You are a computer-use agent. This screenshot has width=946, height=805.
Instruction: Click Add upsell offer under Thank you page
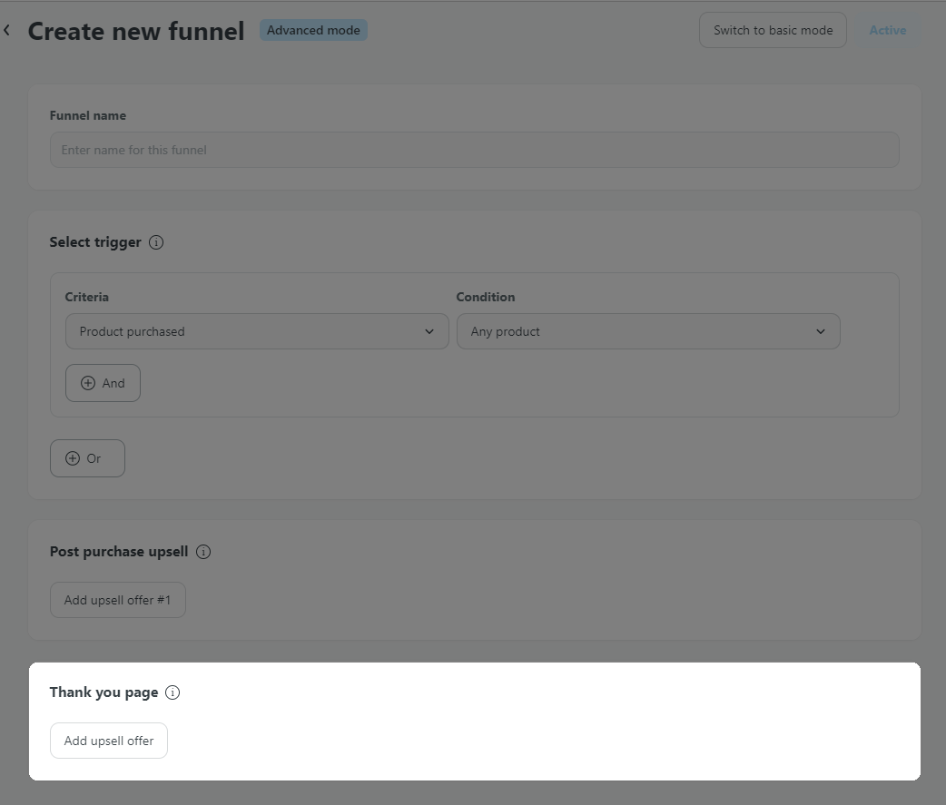pyautogui.click(x=109, y=741)
